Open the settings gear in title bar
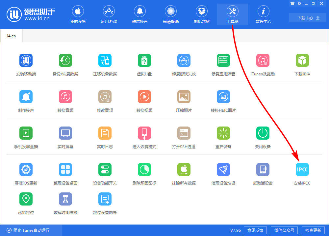This screenshot has width=329, height=236. pos(299,3)
